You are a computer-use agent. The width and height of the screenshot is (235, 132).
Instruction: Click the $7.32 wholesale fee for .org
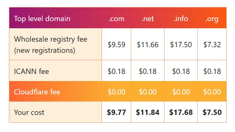(x=212, y=45)
